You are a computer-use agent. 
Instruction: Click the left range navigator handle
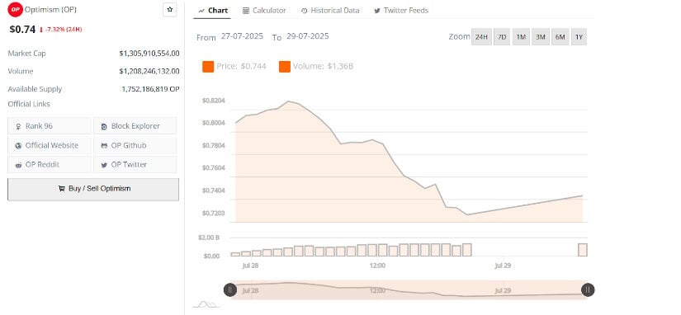tap(230, 289)
